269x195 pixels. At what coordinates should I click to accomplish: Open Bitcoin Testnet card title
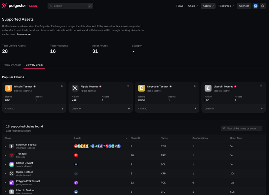pos(23,87)
